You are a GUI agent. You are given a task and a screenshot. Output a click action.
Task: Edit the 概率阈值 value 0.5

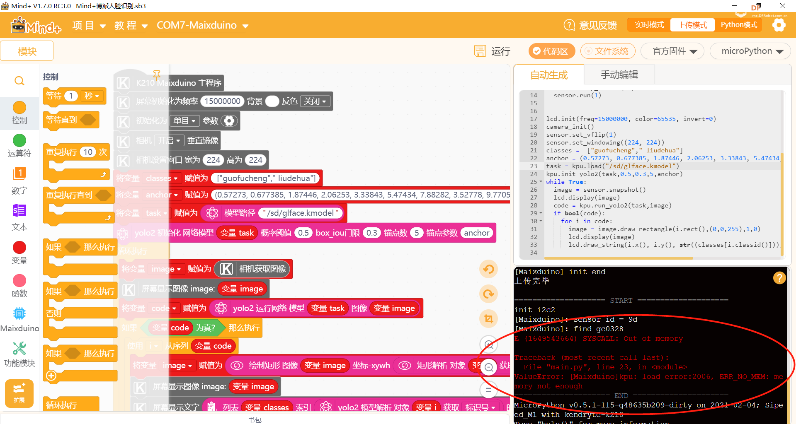point(303,233)
